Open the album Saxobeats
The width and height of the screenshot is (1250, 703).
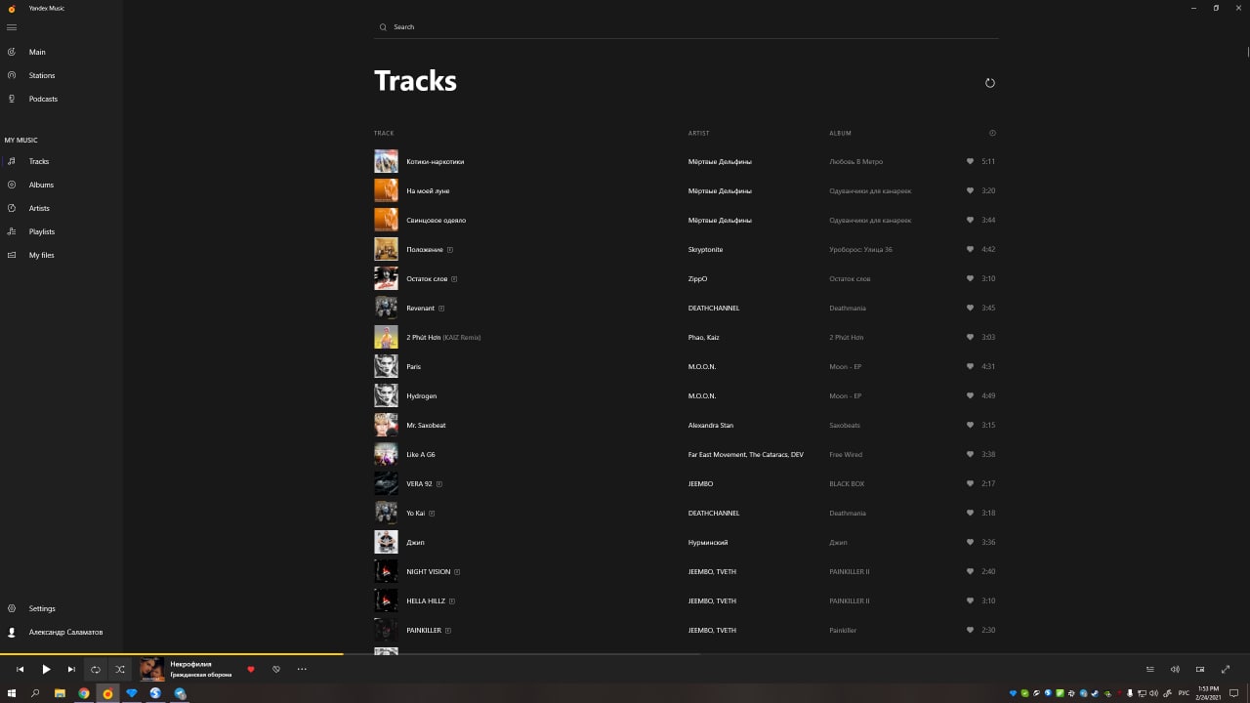(x=845, y=425)
